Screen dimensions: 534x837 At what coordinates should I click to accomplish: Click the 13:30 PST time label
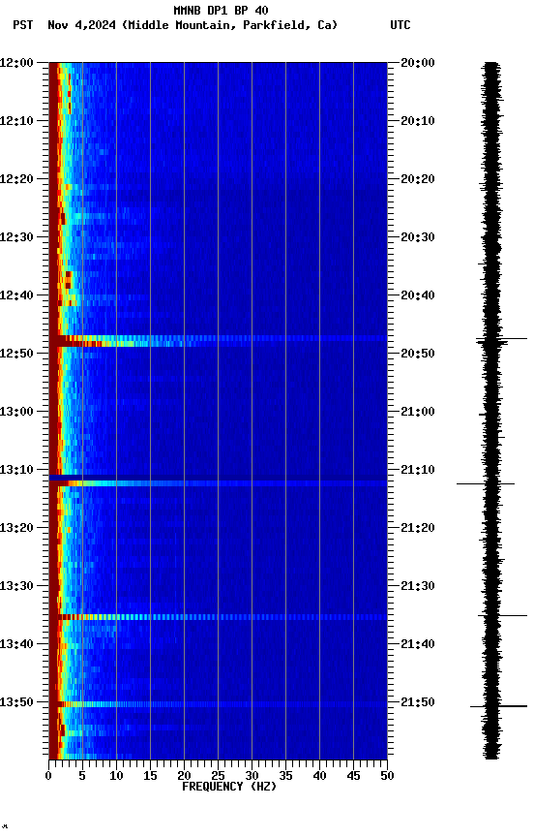coord(16,586)
